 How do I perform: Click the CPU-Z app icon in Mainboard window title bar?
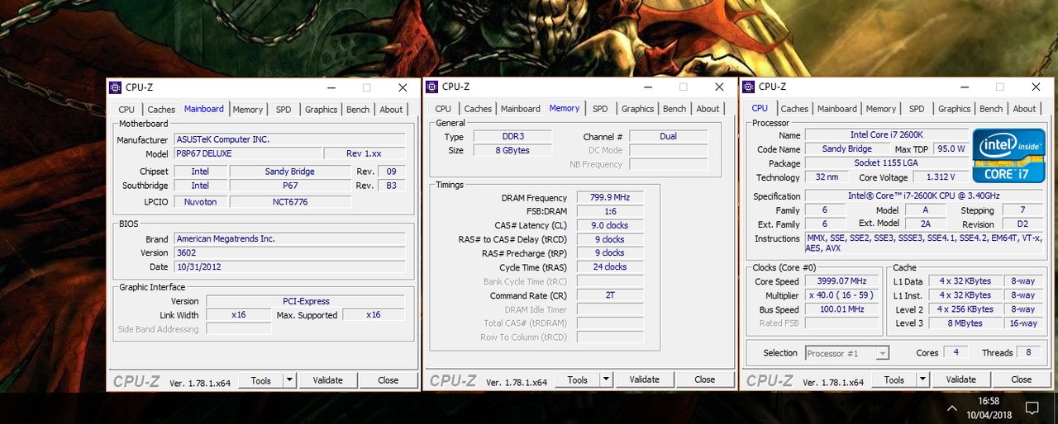pyautogui.click(x=117, y=87)
